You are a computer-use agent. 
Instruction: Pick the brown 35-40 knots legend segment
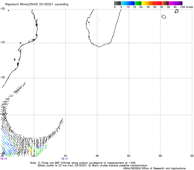click(x=165, y=3)
